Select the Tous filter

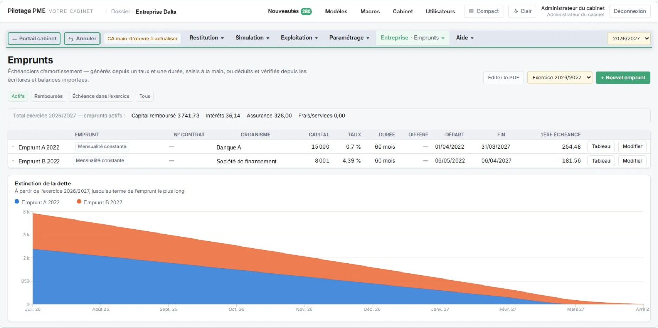click(144, 96)
